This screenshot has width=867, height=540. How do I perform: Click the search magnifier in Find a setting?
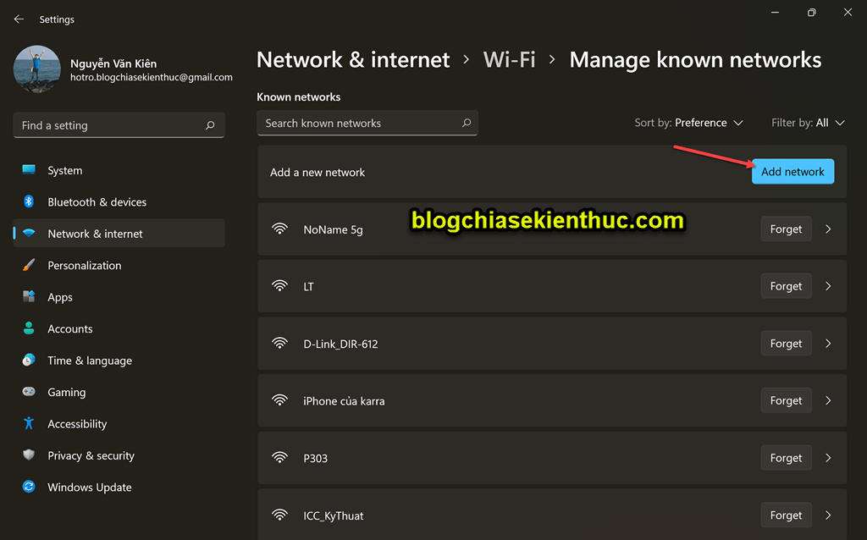point(210,125)
